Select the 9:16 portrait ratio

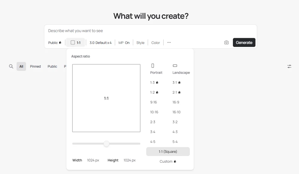[153, 102]
